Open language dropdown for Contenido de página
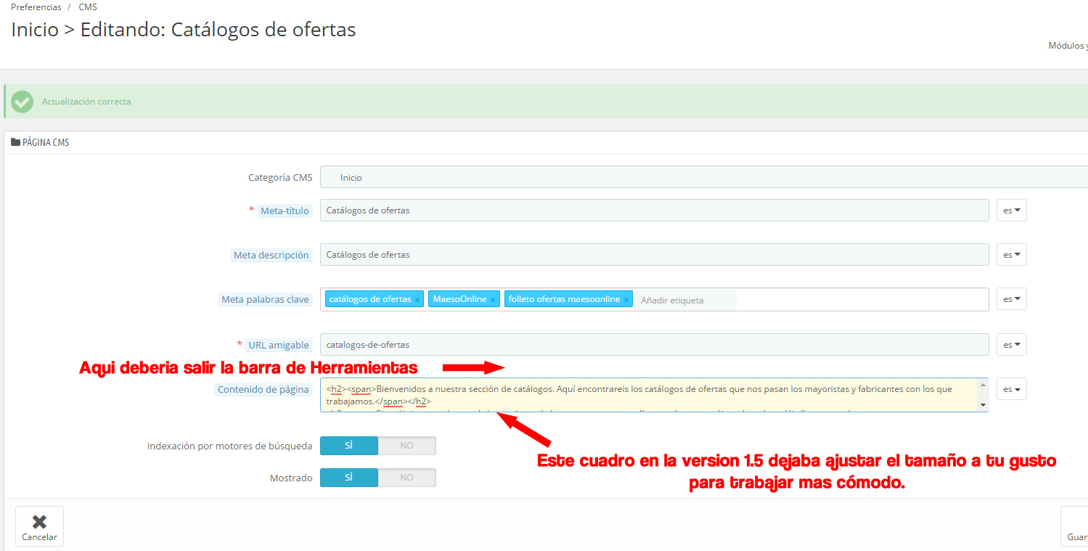Viewport: 1088px width, 551px height. (x=1011, y=389)
